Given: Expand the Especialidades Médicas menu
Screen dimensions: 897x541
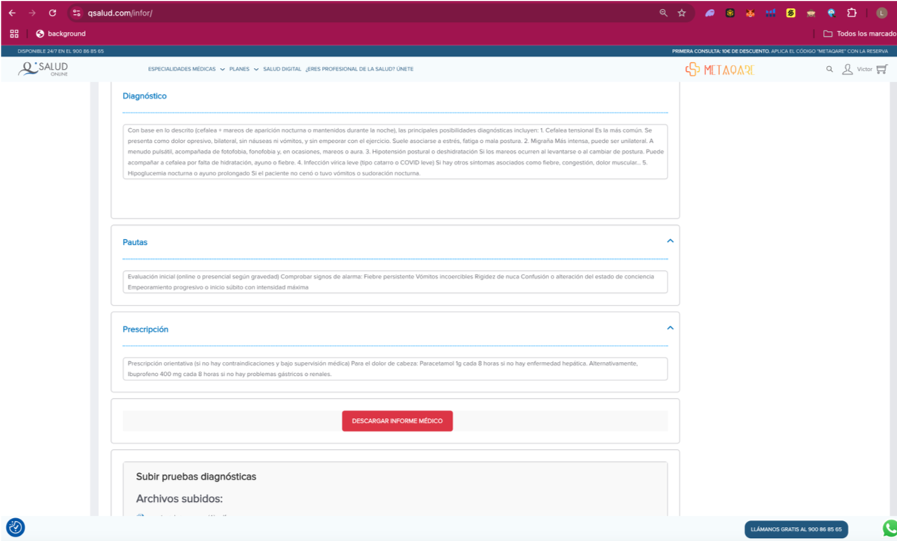Looking at the screenshot, I should click(x=186, y=69).
